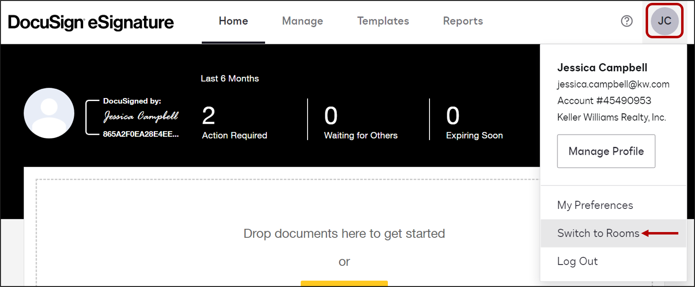Click the Keller Williams Realty, Inc. text

point(611,117)
